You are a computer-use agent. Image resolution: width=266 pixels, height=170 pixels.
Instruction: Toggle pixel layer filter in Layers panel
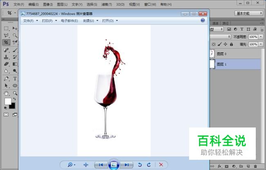click(x=229, y=29)
